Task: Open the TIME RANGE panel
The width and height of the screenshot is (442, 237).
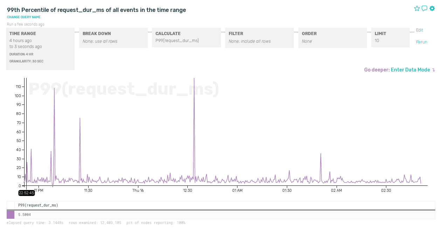Action: [x=40, y=49]
